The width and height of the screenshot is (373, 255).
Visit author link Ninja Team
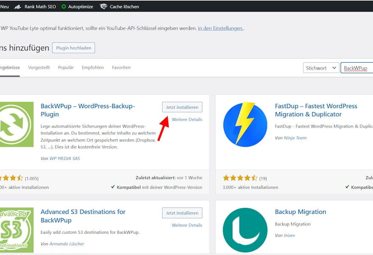click(x=295, y=137)
